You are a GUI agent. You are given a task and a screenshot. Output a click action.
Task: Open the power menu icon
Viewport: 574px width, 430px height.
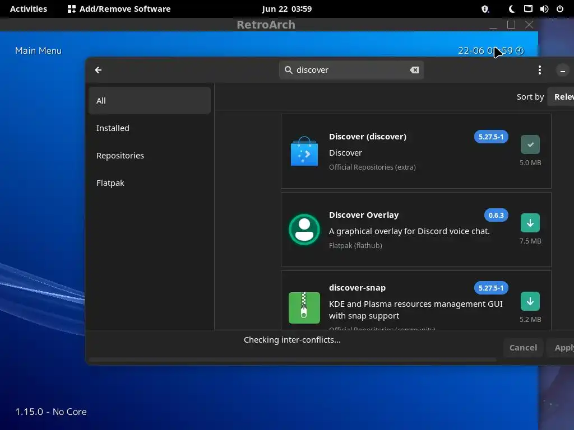pos(560,9)
